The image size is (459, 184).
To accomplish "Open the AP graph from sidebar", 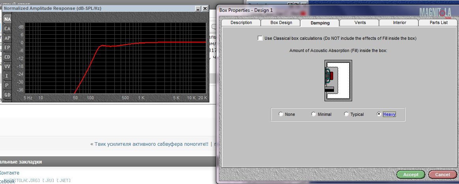I will [7, 38].
